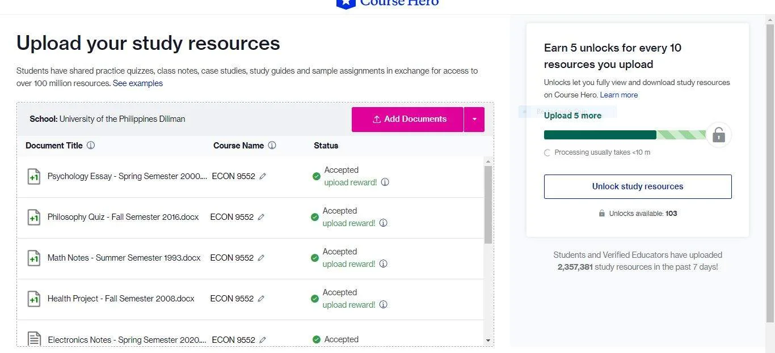The width and height of the screenshot is (775, 353).
Task: Select Electronics Notes - Spring Semester 2020 title
Action: coord(128,340)
